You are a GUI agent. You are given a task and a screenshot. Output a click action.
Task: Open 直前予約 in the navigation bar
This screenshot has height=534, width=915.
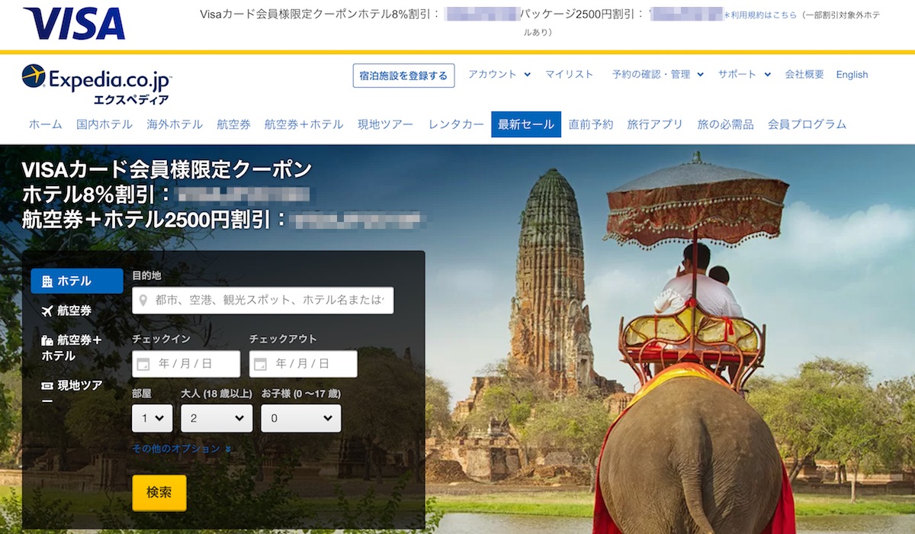click(591, 124)
